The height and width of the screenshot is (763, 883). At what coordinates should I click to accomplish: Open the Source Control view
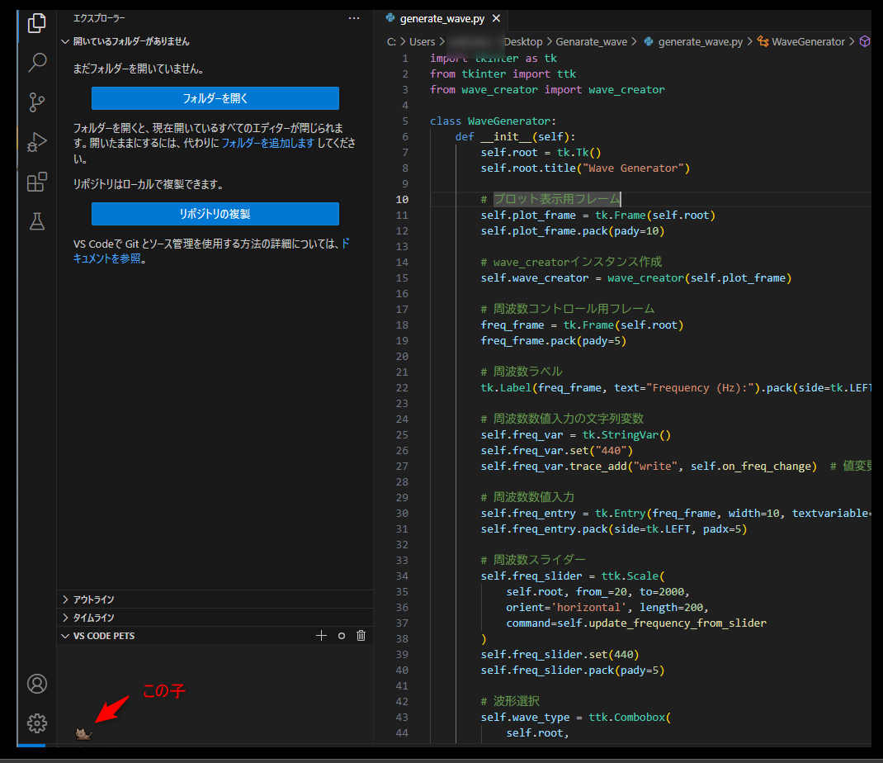pyautogui.click(x=36, y=102)
